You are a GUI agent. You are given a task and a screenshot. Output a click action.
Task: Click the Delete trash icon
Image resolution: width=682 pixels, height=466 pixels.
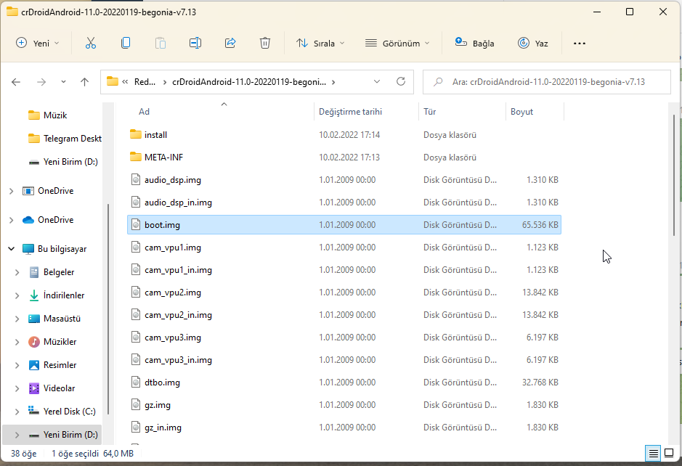265,44
